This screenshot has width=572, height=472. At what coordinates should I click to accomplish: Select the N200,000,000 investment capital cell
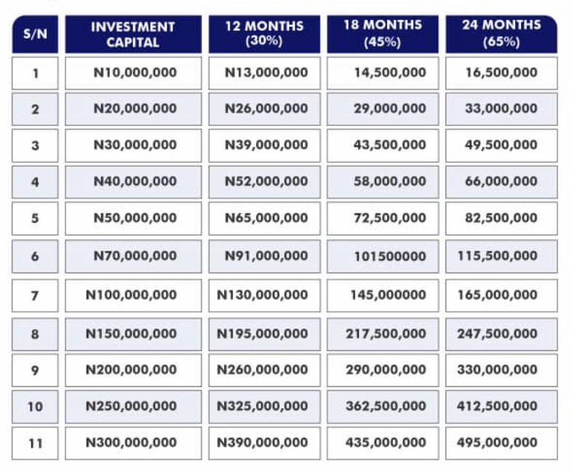(x=133, y=370)
